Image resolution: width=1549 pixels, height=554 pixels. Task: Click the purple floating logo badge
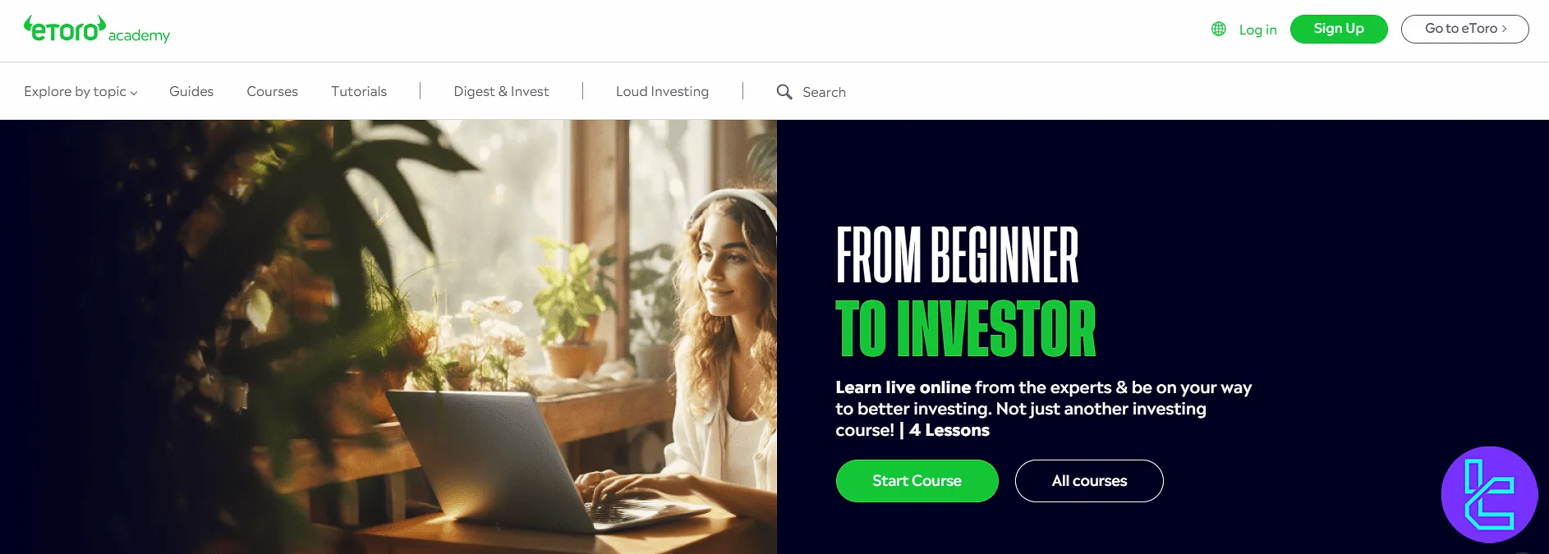(1489, 494)
